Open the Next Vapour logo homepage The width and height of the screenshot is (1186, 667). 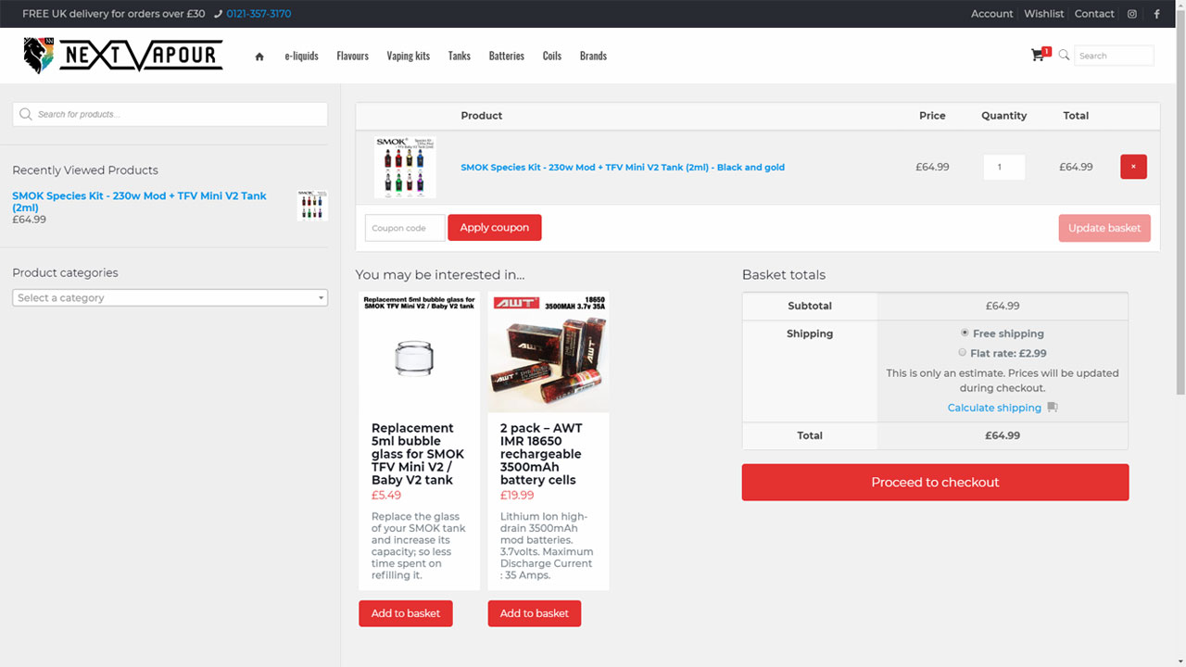(123, 56)
